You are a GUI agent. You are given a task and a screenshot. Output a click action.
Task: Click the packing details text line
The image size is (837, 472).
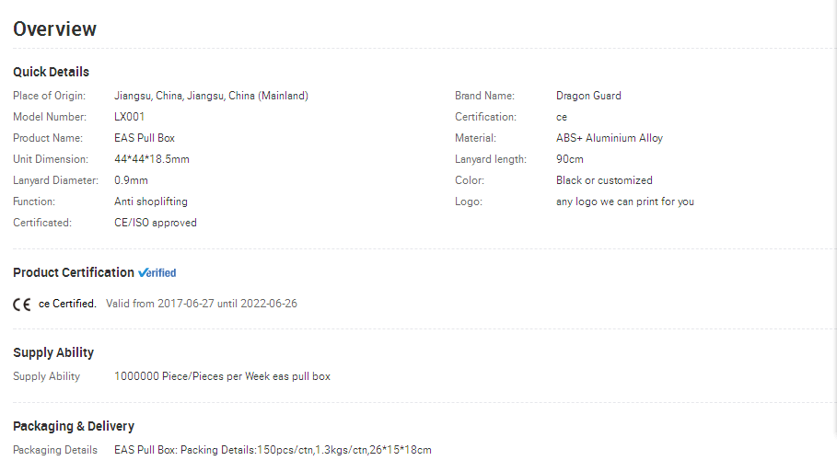(x=273, y=450)
